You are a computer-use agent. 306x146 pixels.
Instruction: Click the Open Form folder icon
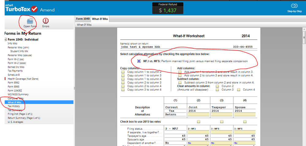(30, 21)
